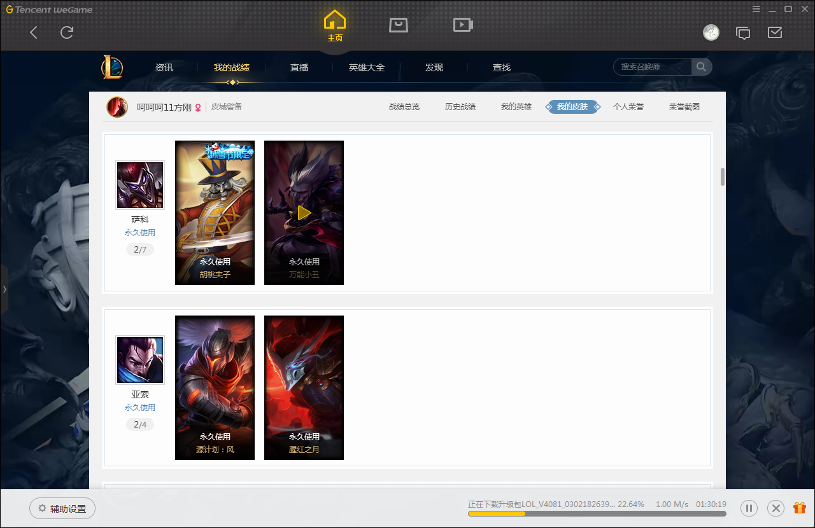This screenshot has width=815, height=528.
Task: Open the hamburger main menu icon
Action: (756, 9)
